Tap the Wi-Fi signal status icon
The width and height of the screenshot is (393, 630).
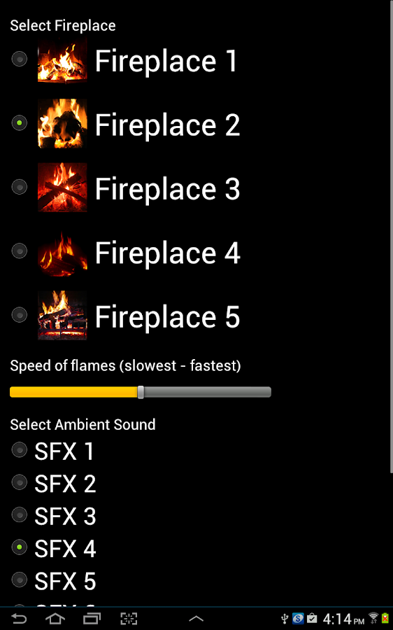tap(373, 618)
